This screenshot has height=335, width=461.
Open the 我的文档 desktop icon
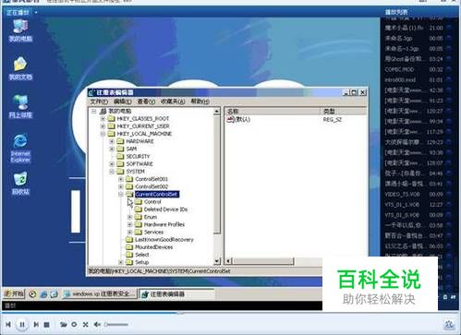(20, 68)
